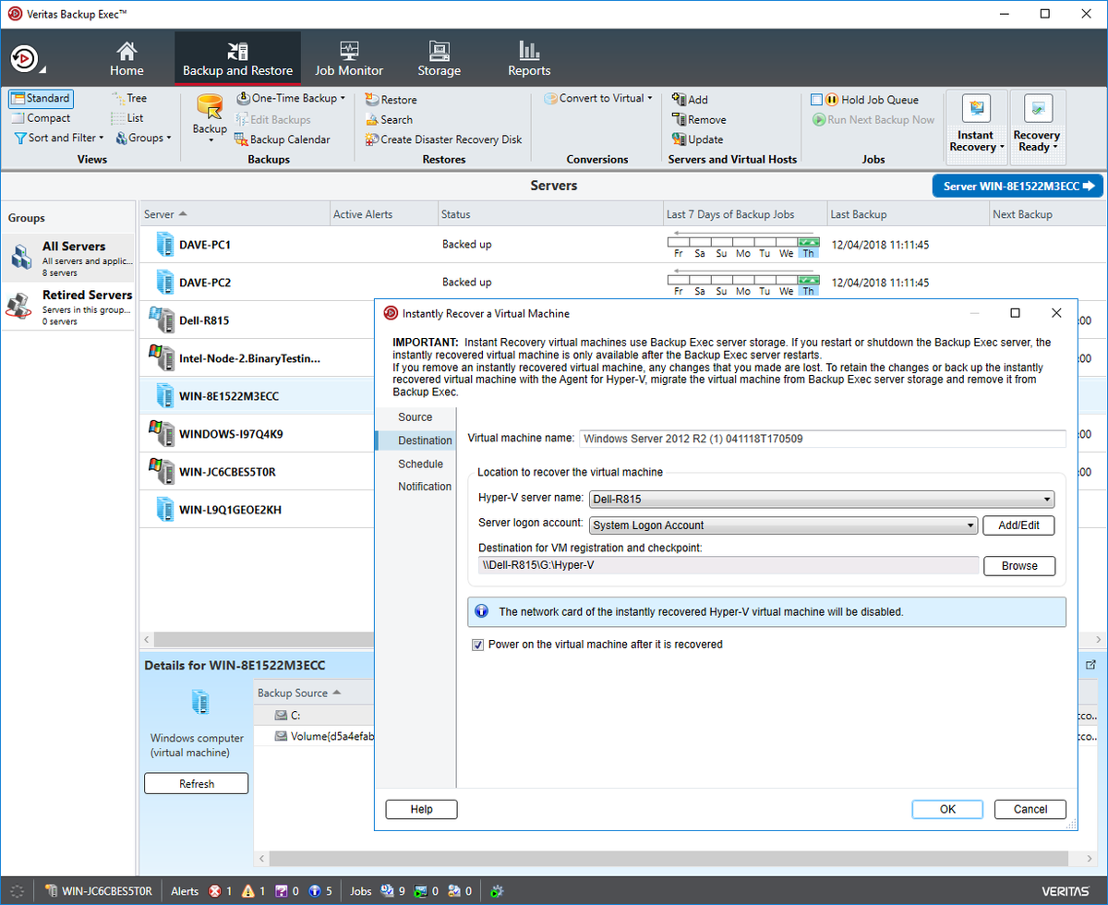Switch to the Job Monitor tab
The height and width of the screenshot is (905, 1108).
(350, 57)
